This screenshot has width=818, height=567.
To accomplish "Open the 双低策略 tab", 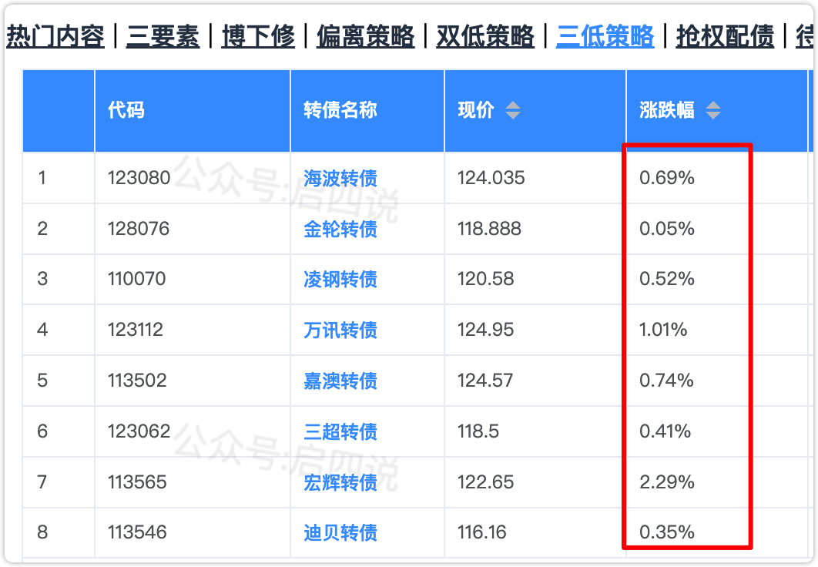I will [485, 36].
